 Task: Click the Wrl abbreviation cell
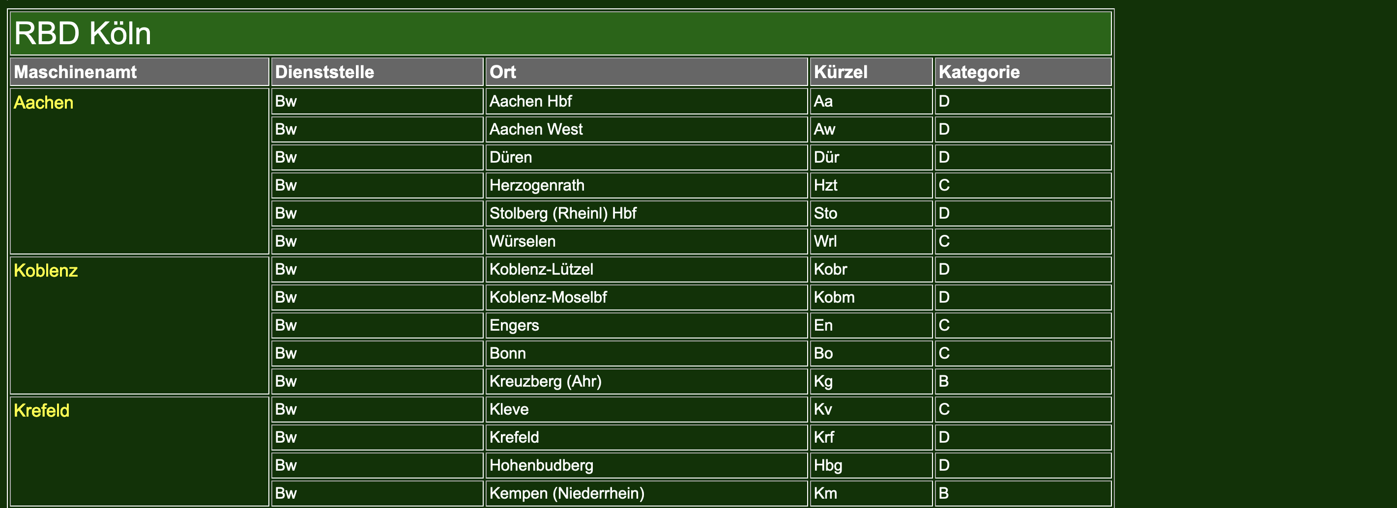pos(825,241)
